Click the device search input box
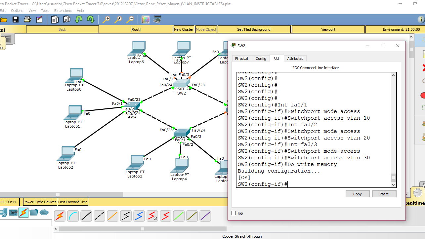 point(26,223)
